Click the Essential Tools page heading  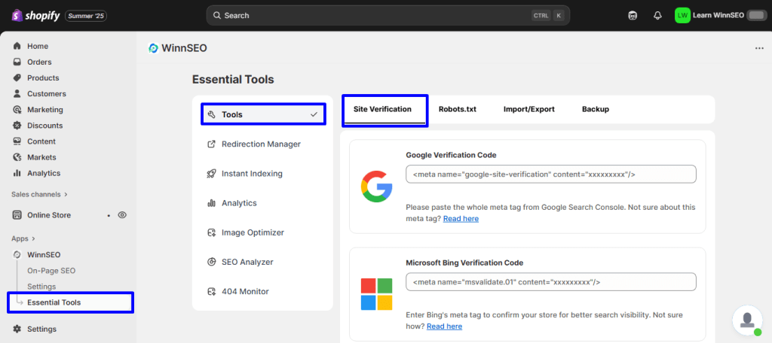233,79
